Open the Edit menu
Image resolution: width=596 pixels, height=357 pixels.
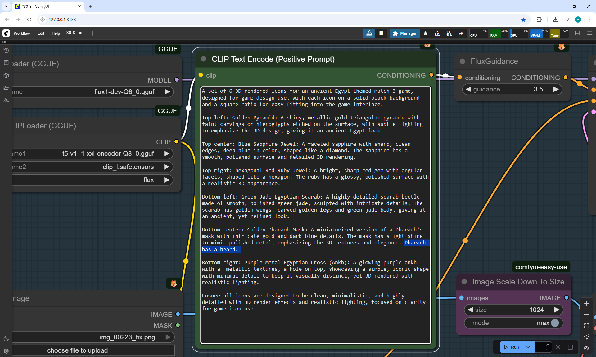coord(41,33)
